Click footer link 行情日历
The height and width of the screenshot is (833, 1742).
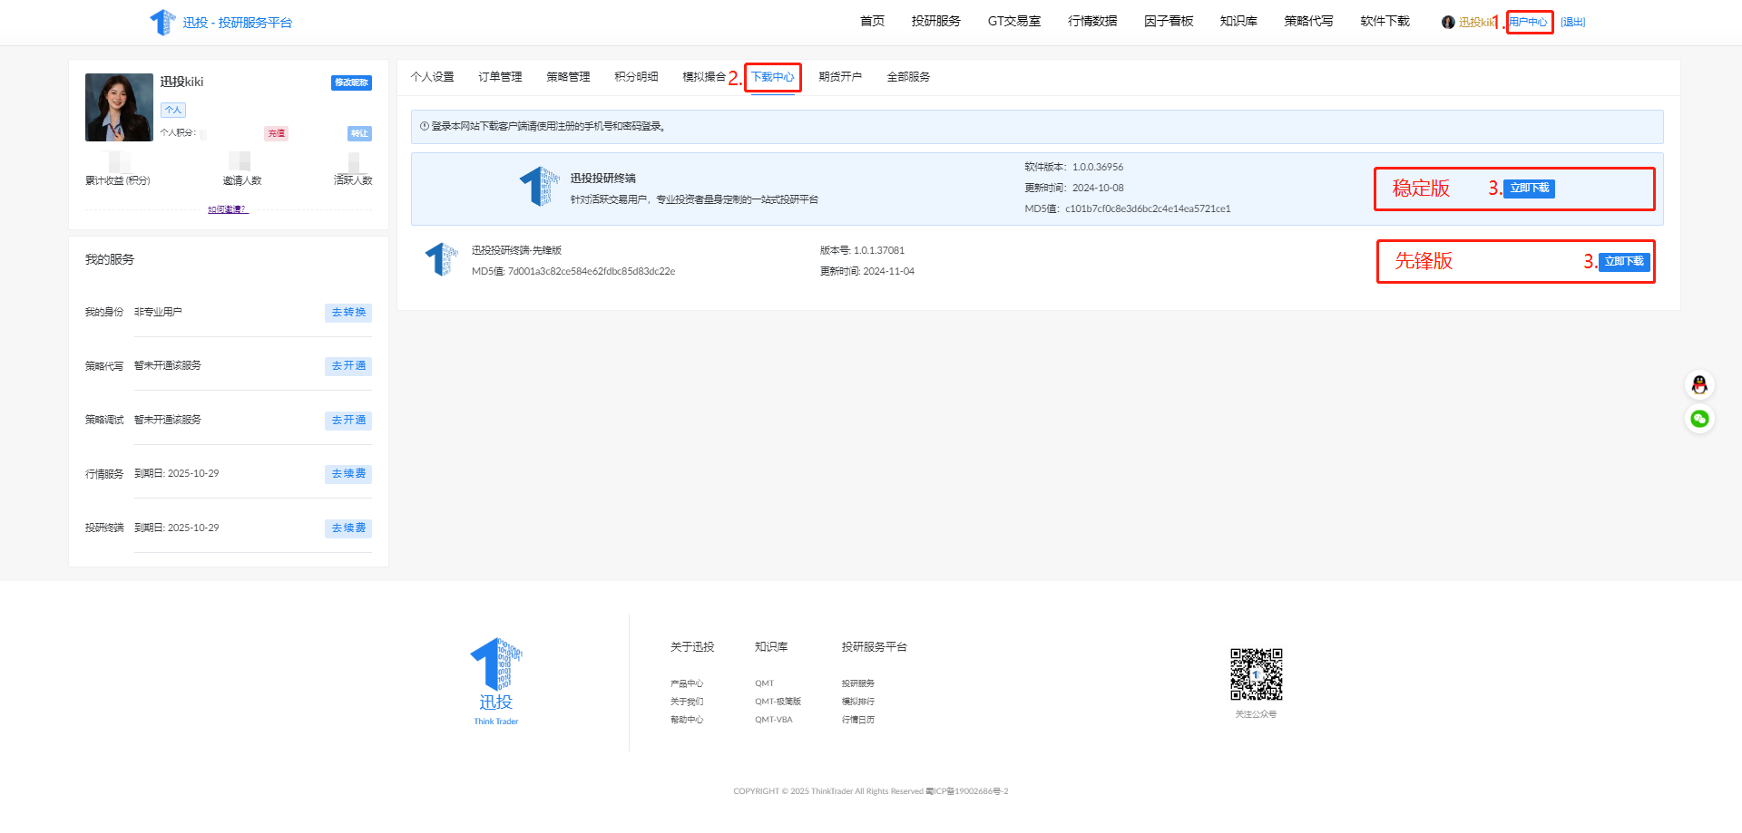tap(858, 720)
